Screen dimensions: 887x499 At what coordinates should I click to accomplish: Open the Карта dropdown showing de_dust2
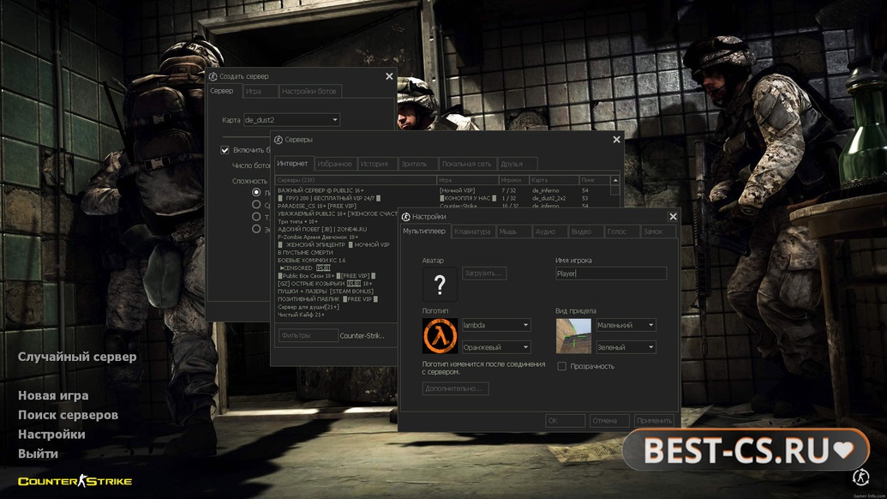291,120
